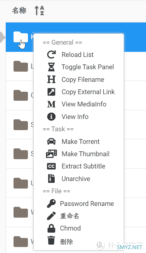Choose Chmod in the File section
Viewport: 146px width, 253px height.
(70, 228)
